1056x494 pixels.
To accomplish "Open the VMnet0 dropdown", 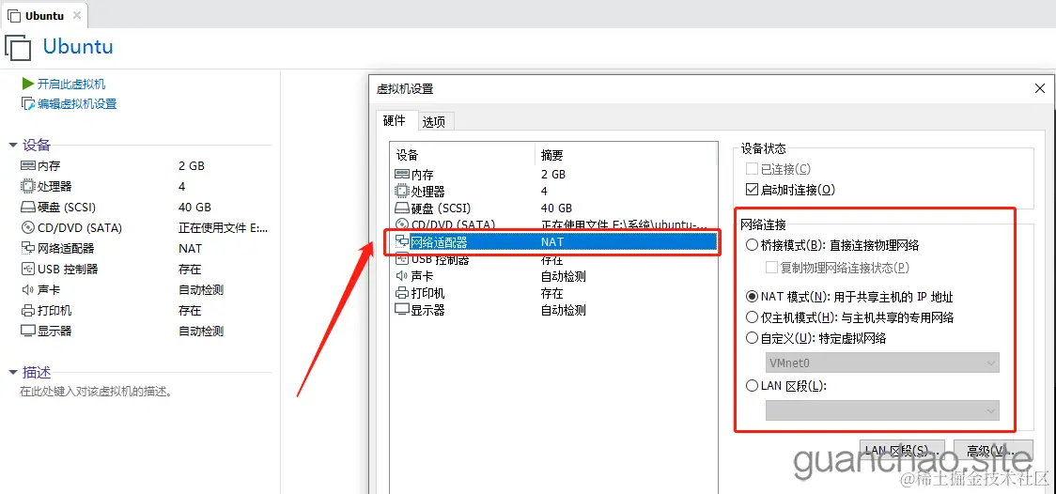I will [882, 363].
